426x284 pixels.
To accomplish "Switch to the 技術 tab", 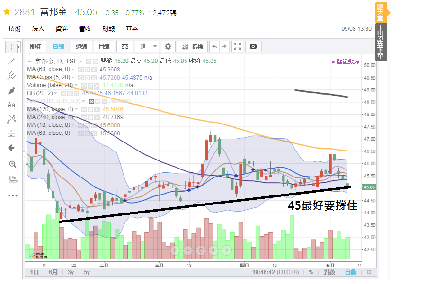I will pyautogui.click(x=15, y=28).
